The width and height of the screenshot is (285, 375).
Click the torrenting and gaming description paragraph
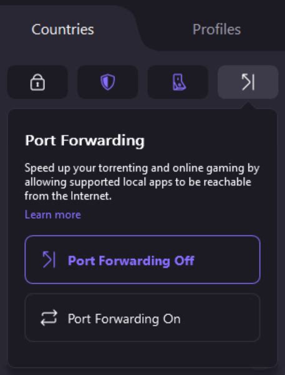coord(142,182)
